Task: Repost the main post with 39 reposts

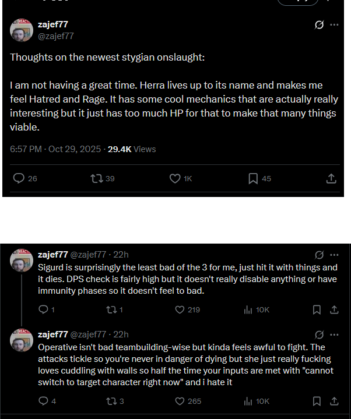Action: click(x=96, y=178)
